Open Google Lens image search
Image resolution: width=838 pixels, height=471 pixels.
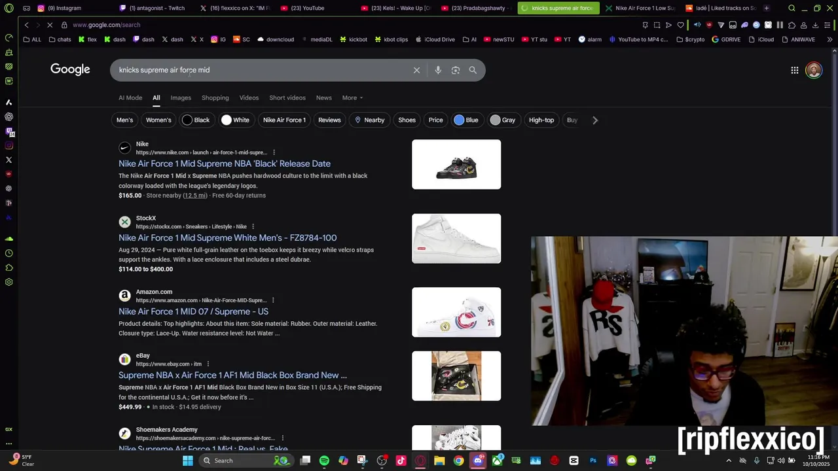point(456,70)
